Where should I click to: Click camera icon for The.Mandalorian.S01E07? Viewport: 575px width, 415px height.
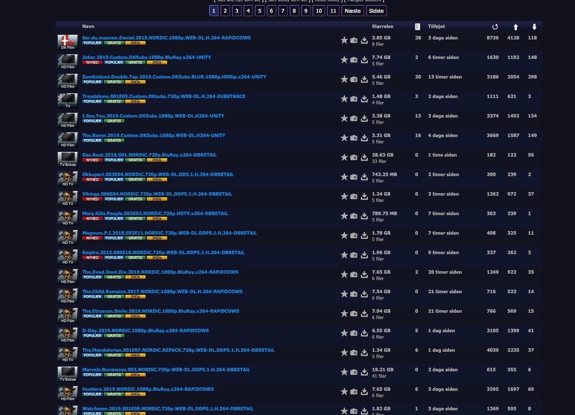click(354, 353)
